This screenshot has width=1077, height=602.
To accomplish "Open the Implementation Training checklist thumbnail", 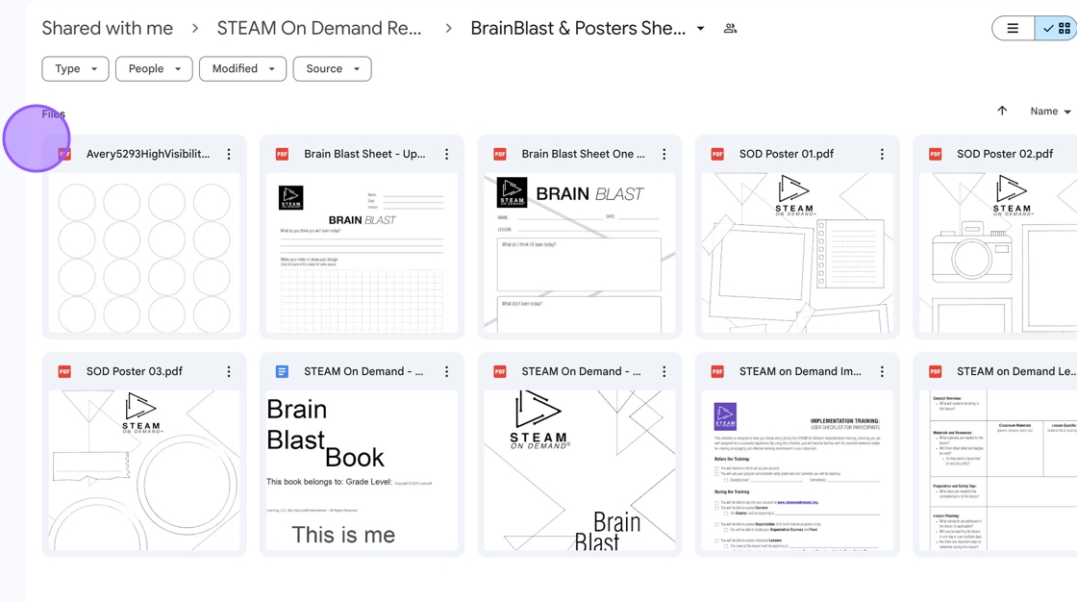I will click(797, 470).
